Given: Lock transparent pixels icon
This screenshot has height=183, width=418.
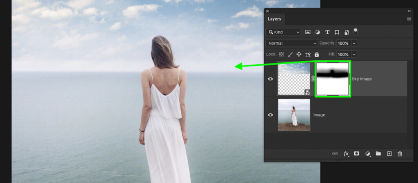Looking at the screenshot, I should click(x=281, y=54).
